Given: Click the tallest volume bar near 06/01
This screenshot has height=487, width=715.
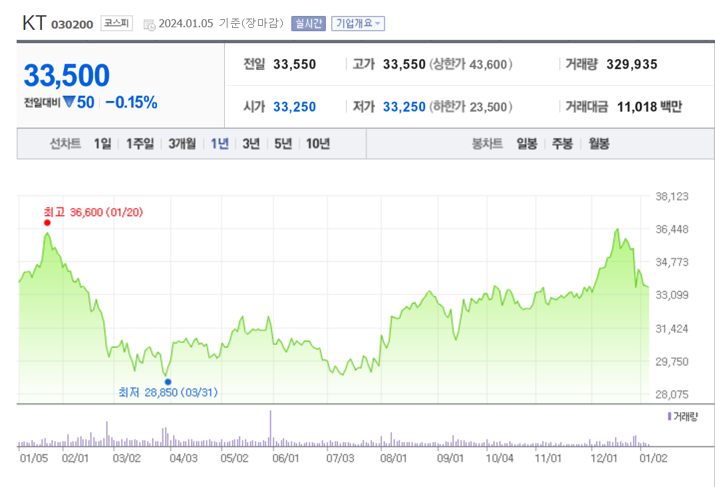Looking at the screenshot, I should click(x=271, y=429).
